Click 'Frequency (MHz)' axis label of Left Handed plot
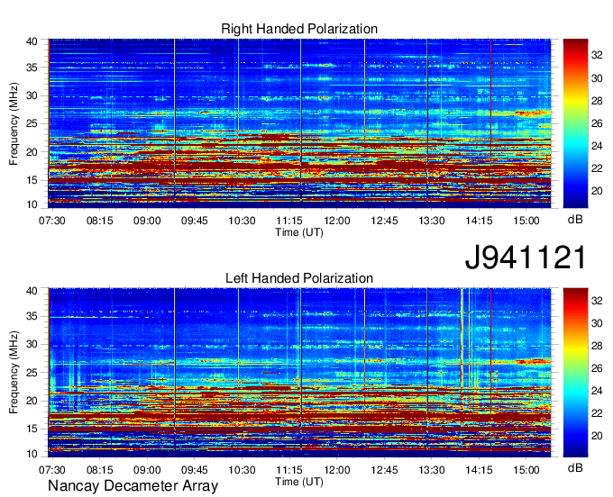613x497 pixels. tap(14, 373)
